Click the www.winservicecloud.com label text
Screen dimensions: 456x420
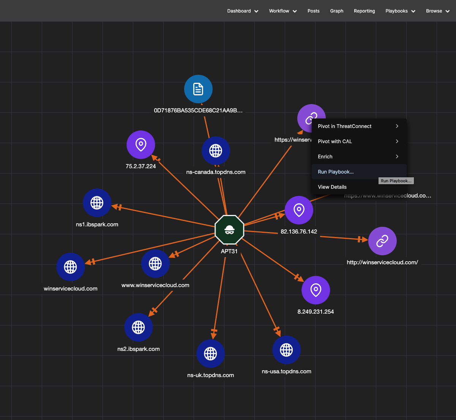[x=155, y=285]
